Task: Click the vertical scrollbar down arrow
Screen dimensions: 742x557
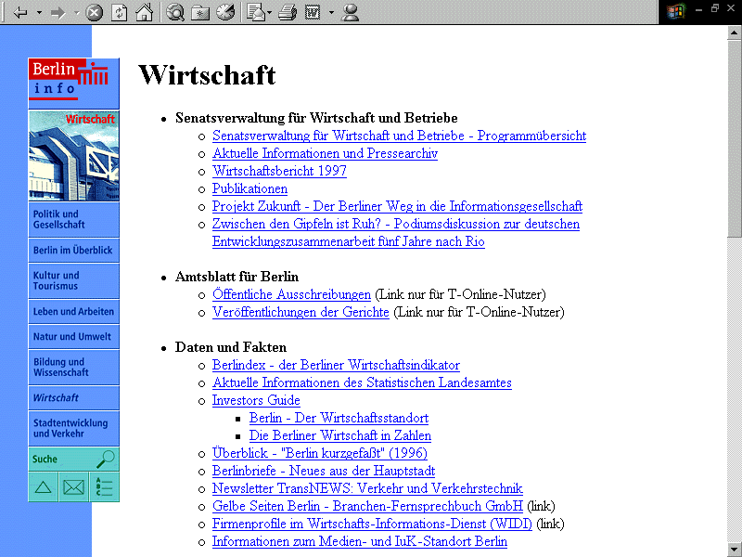Action: [734, 549]
